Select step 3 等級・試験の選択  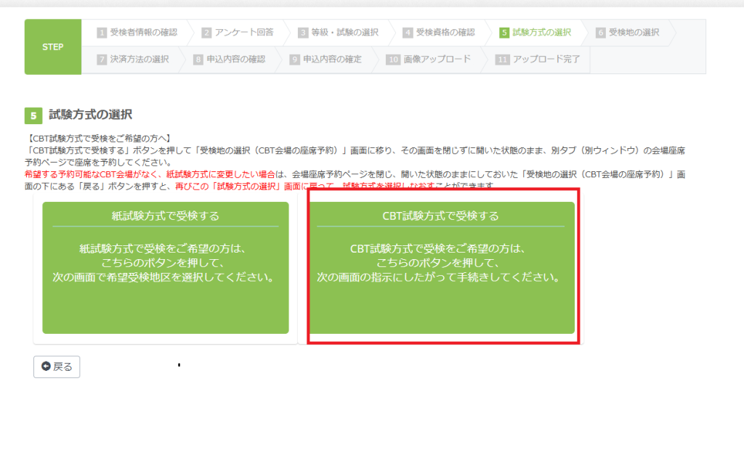pyautogui.click(x=338, y=33)
